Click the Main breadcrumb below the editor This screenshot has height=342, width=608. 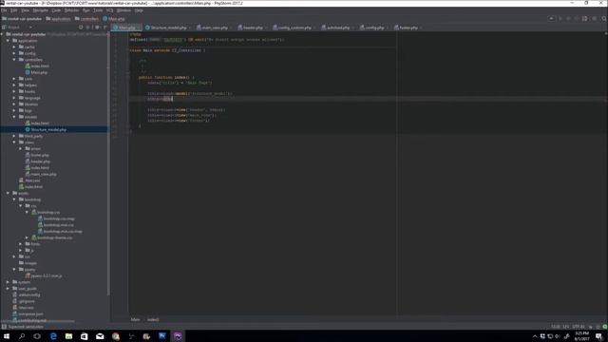(135, 319)
